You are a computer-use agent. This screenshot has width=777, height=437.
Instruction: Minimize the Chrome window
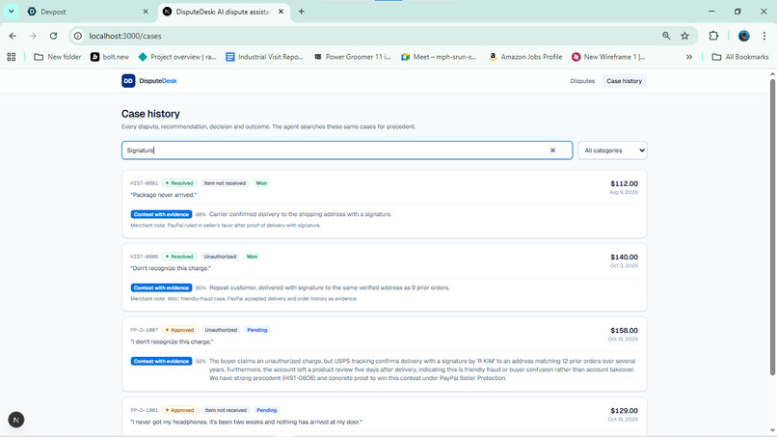(711, 12)
